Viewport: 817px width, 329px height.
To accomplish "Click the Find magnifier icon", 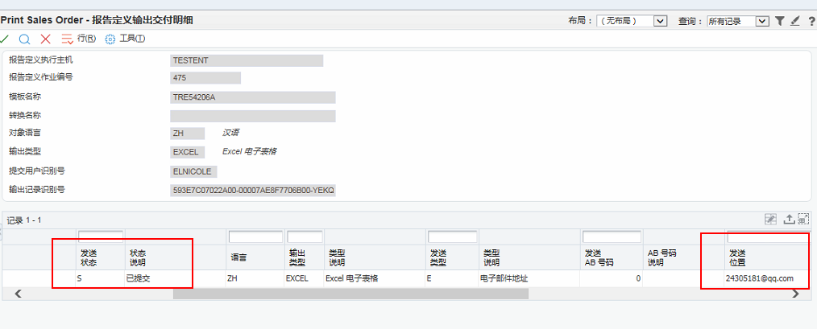I will [24, 39].
